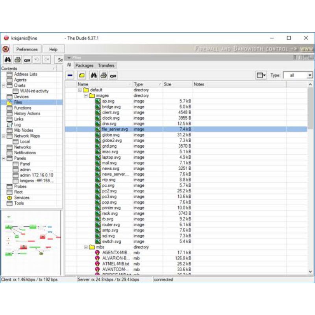Collapse the default directory

[80, 90]
